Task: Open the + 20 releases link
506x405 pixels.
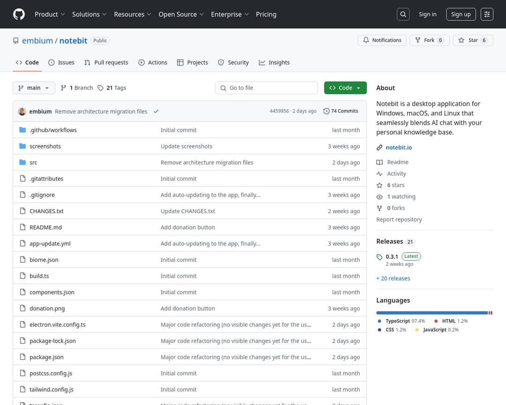Action: pos(393,278)
